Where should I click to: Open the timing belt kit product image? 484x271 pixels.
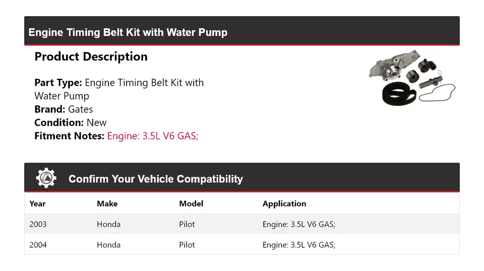[412, 78]
